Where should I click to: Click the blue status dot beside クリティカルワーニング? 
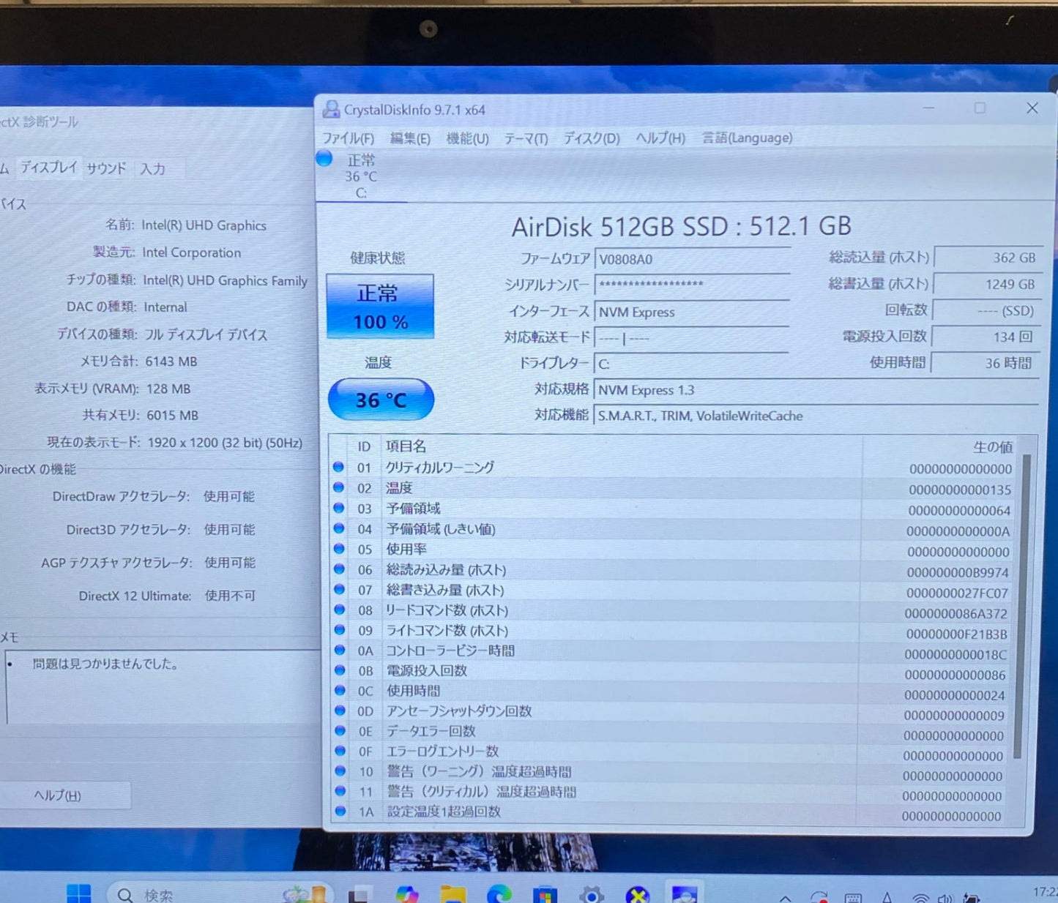339,467
